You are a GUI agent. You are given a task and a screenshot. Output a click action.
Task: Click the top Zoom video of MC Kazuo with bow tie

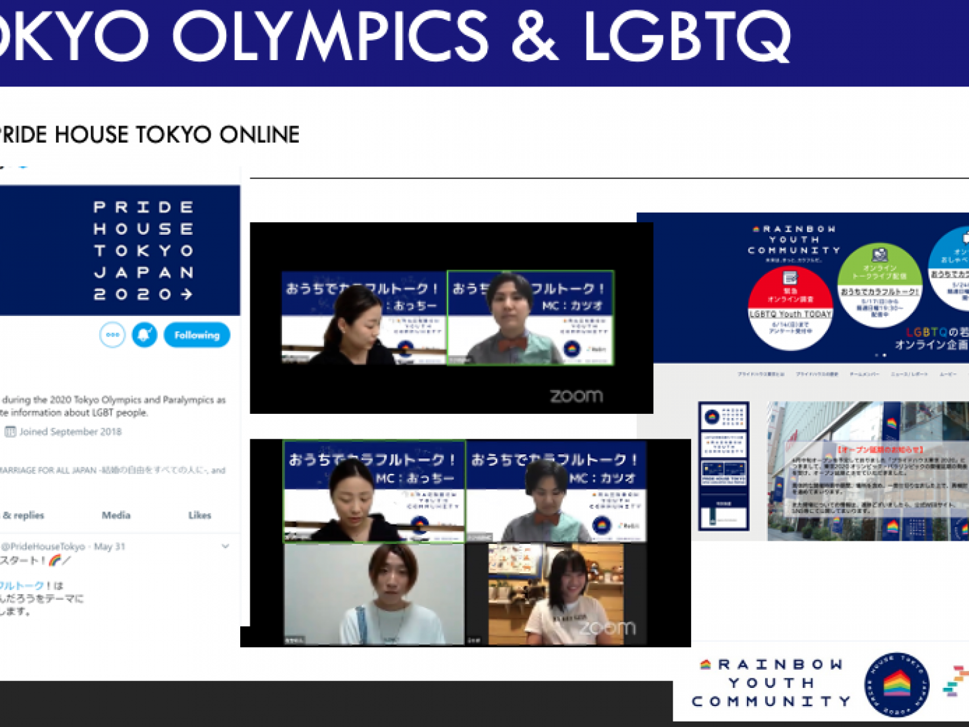coord(530,318)
